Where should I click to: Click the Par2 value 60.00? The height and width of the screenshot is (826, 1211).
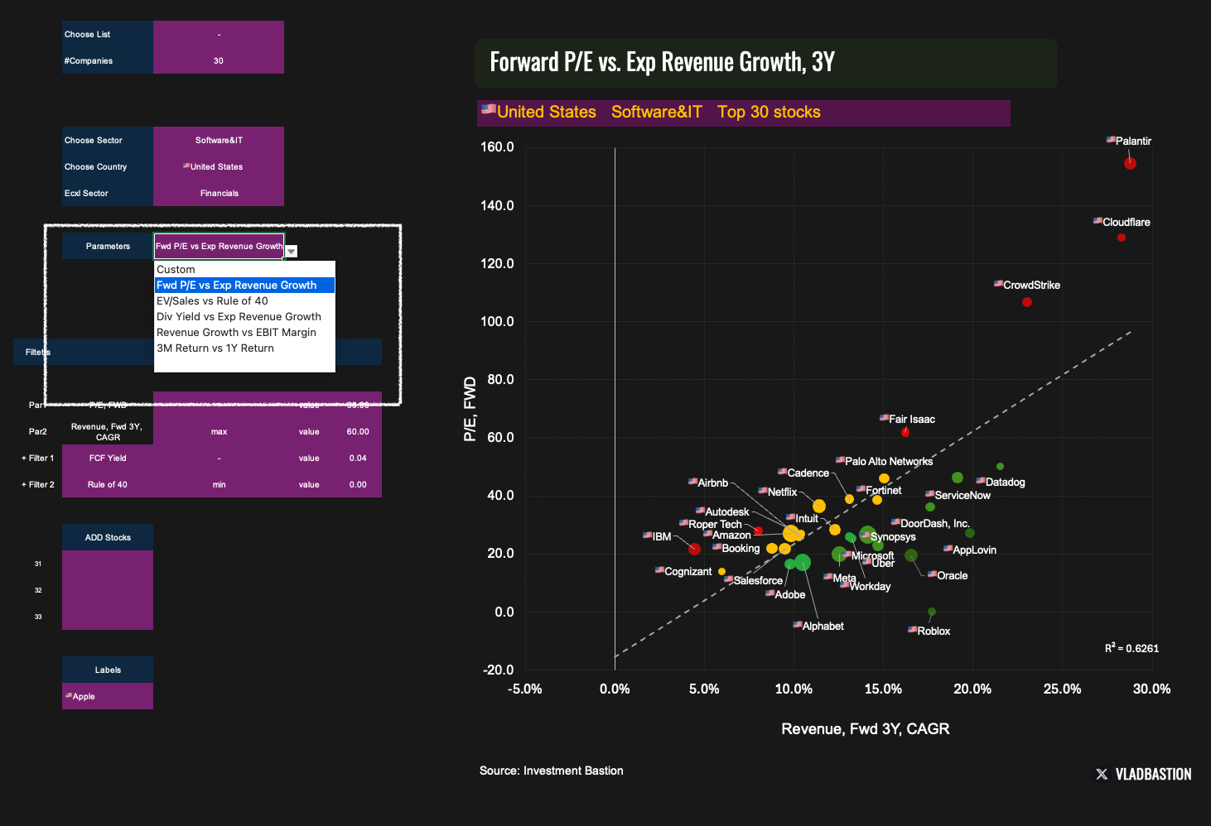point(358,431)
